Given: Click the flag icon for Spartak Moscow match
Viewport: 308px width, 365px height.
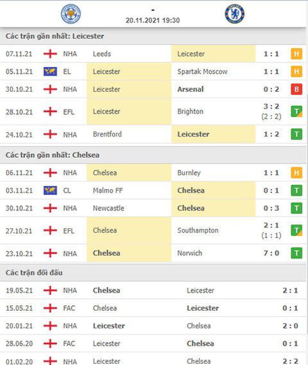Looking at the screenshot, I should tap(50, 72).
